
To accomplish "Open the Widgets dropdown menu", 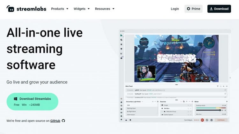I will click(x=82, y=9).
